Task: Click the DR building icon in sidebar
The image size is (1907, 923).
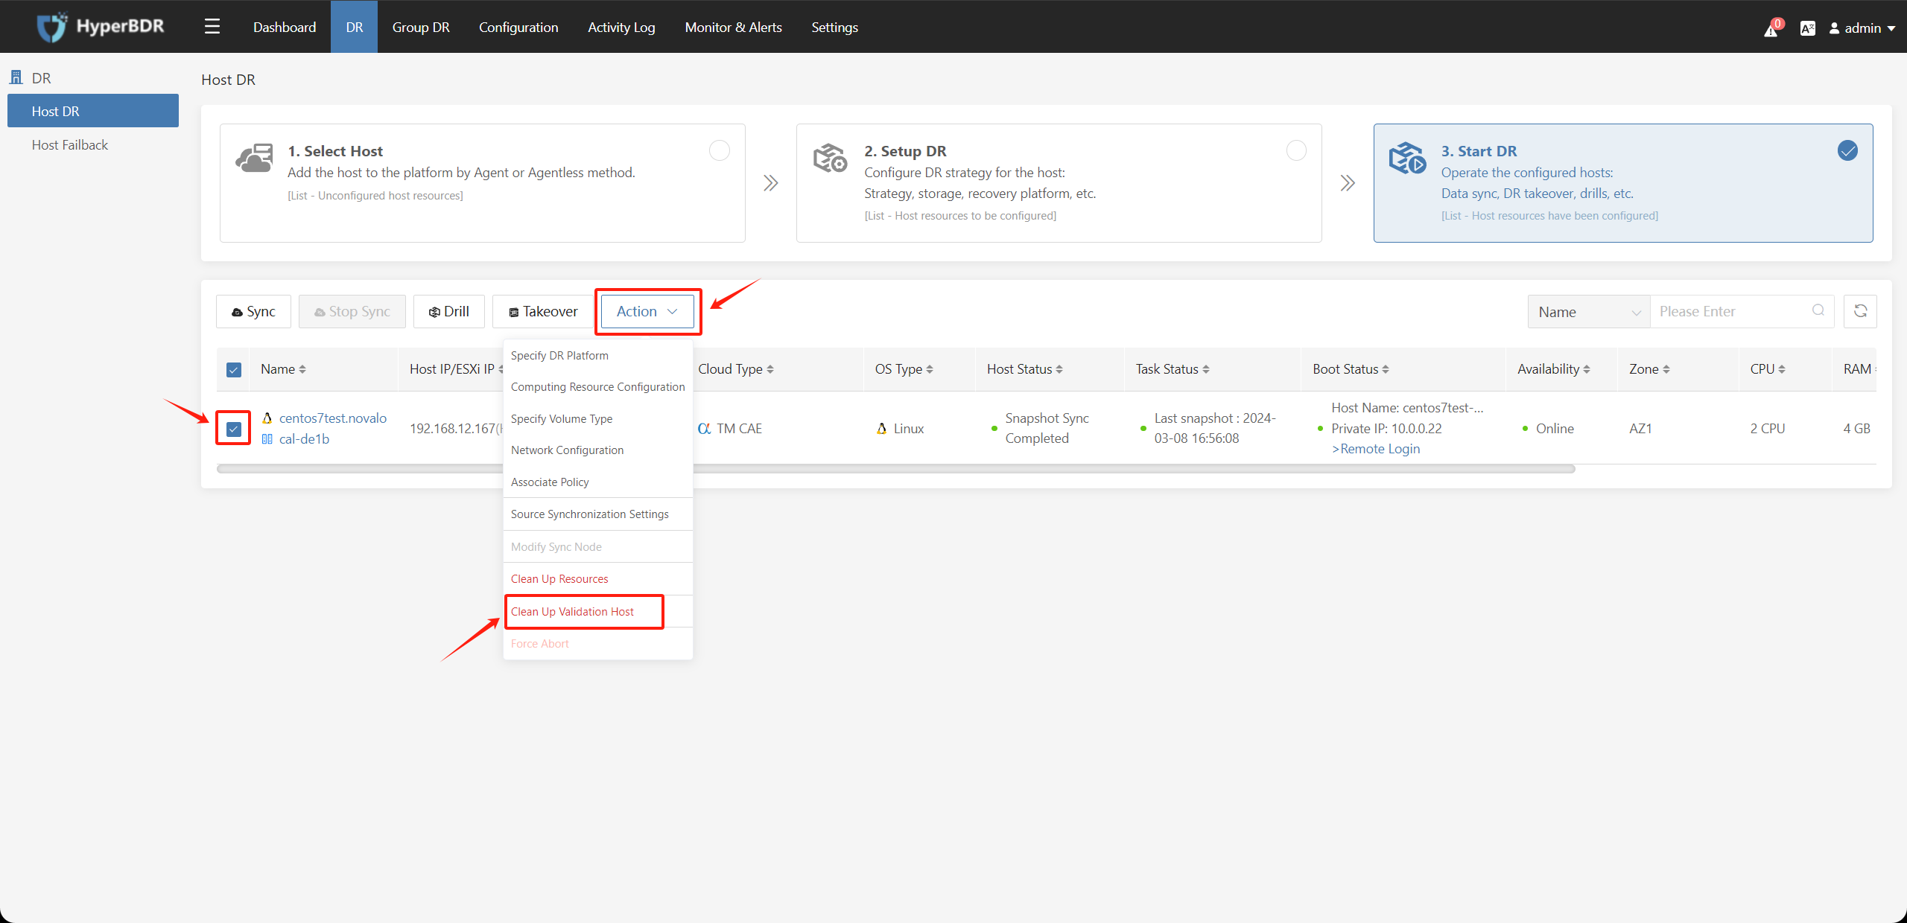Action: [x=16, y=77]
